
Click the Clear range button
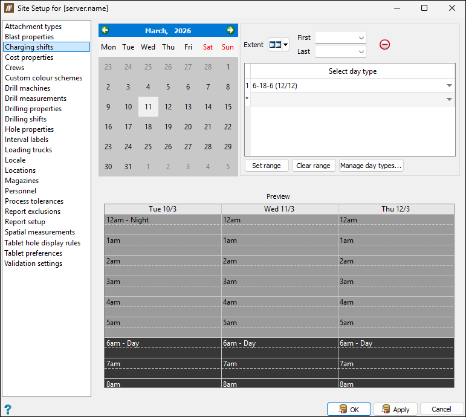[x=314, y=166]
